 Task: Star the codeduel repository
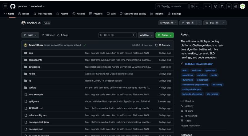212,23
